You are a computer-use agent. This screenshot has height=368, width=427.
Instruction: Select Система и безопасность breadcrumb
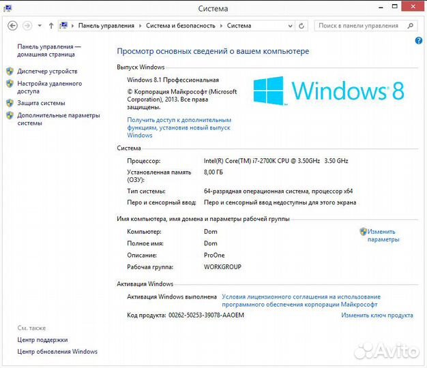pyautogui.click(x=181, y=26)
